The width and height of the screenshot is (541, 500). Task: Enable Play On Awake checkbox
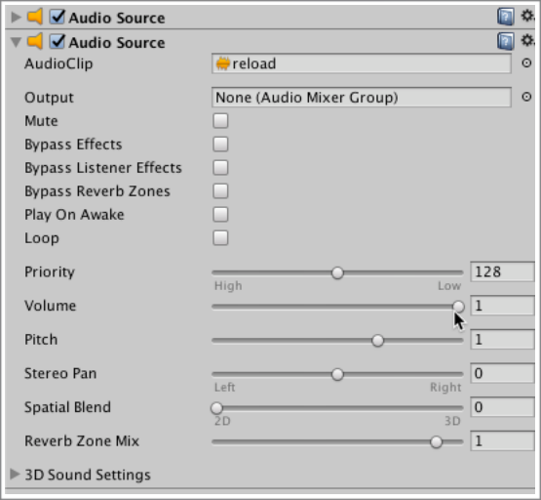(x=220, y=215)
